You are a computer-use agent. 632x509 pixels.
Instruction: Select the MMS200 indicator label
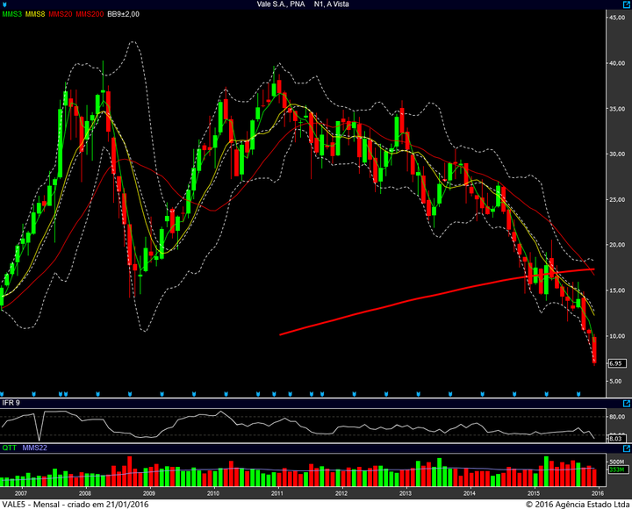[89, 15]
